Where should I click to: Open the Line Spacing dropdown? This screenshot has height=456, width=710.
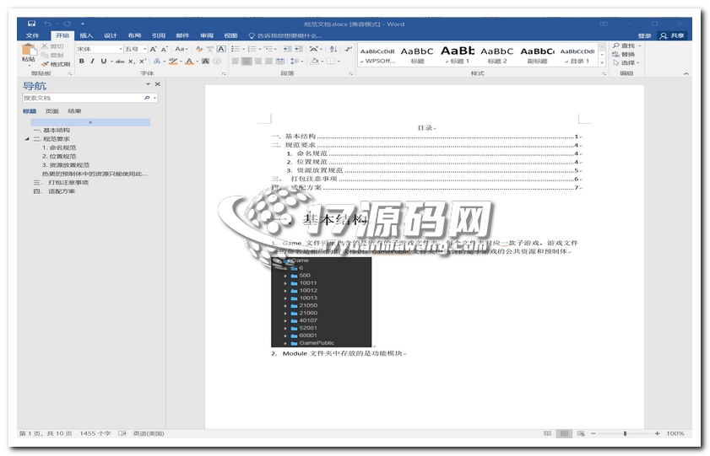296,61
